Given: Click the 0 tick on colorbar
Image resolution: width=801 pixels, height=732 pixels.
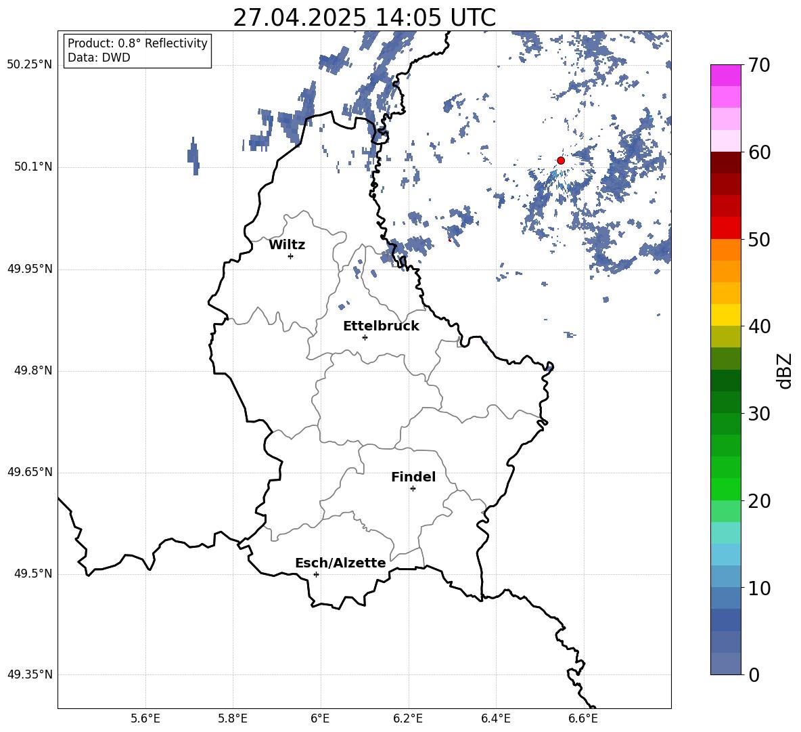Looking at the screenshot, I should [754, 675].
